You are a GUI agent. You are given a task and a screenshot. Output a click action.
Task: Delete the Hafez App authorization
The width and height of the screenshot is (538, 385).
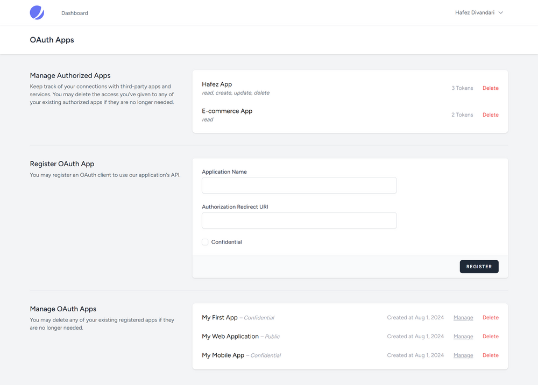coord(490,88)
